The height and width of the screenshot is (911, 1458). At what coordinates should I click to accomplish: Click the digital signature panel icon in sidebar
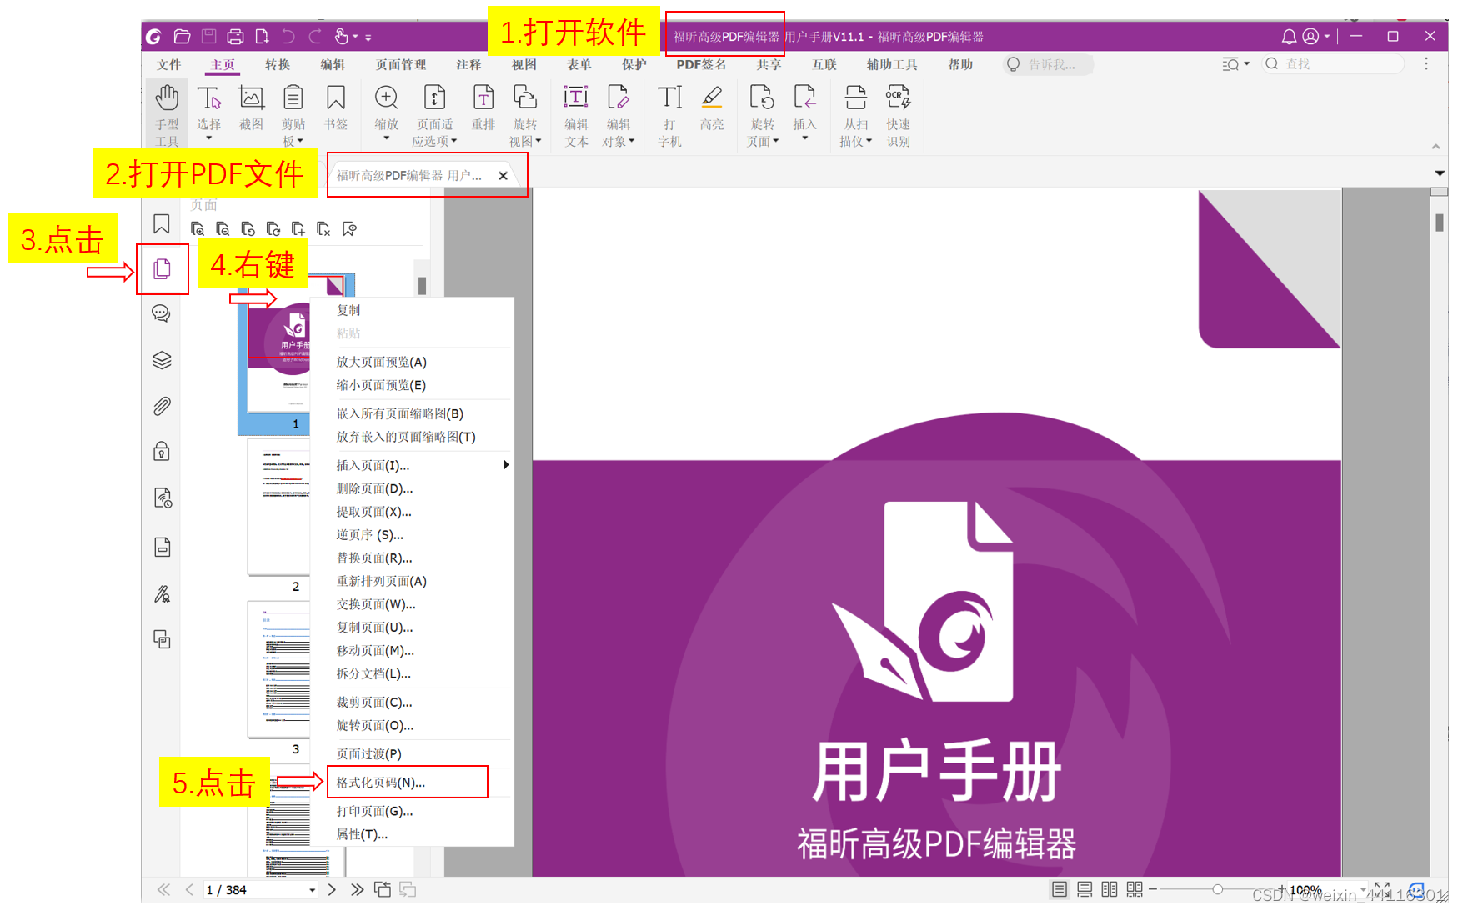coord(162,593)
